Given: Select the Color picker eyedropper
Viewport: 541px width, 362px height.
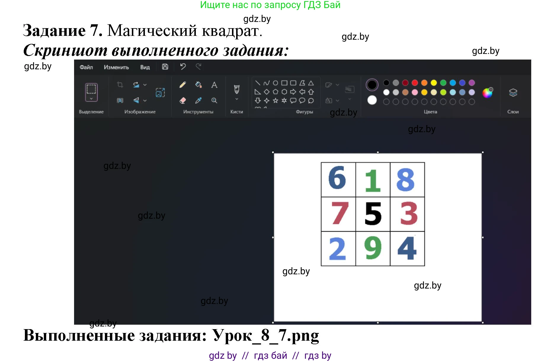Looking at the screenshot, I should (199, 100).
